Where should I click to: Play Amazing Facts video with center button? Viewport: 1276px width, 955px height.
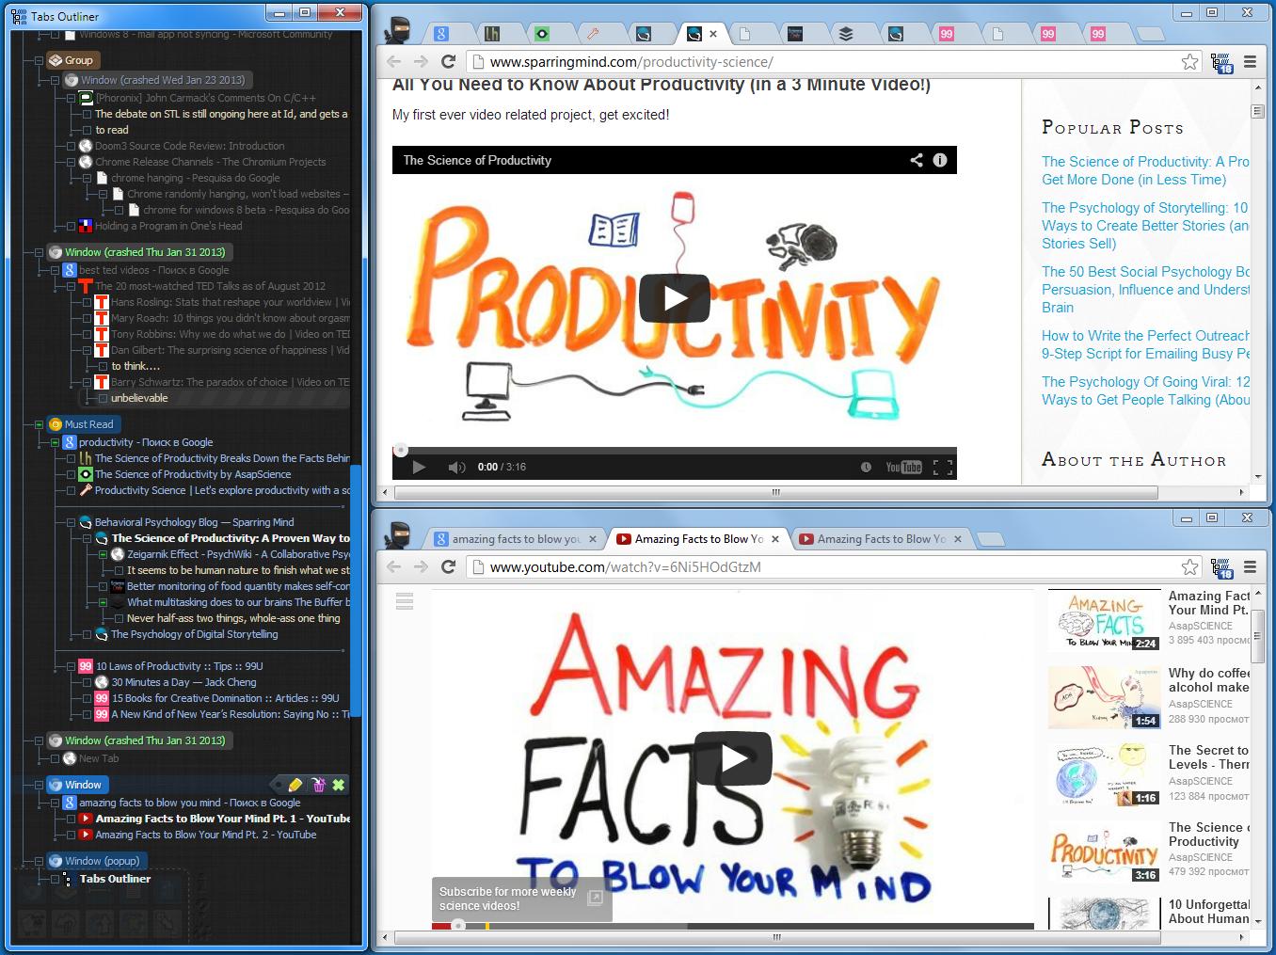click(x=733, y=757)
